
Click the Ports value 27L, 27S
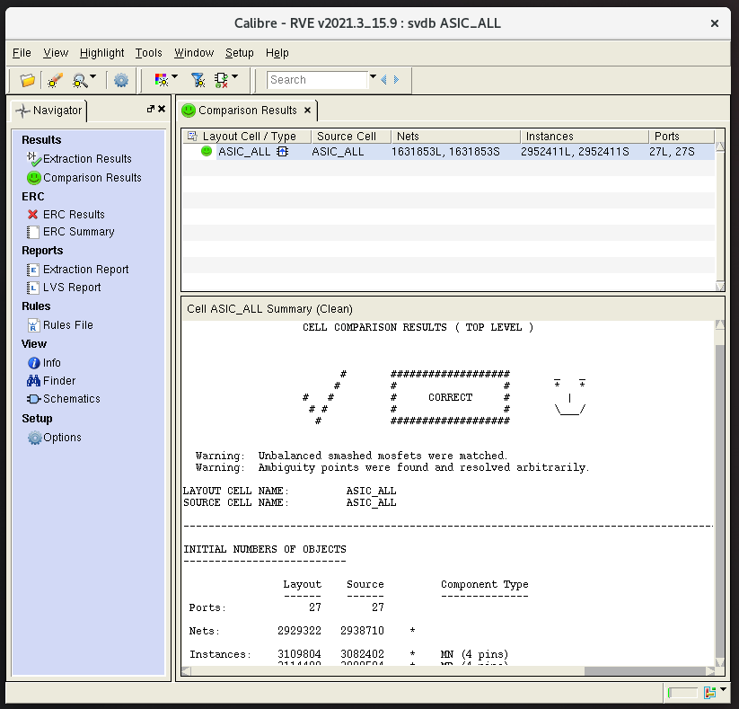tap(672, 152)
